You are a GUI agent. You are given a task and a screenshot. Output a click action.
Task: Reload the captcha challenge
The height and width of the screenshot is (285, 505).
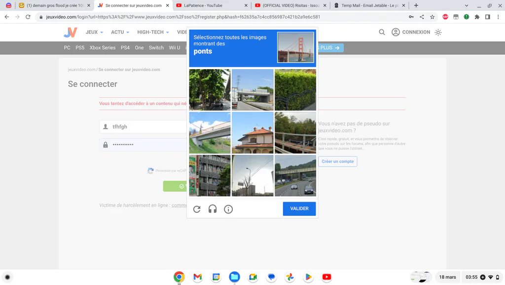tap(197, 209)
